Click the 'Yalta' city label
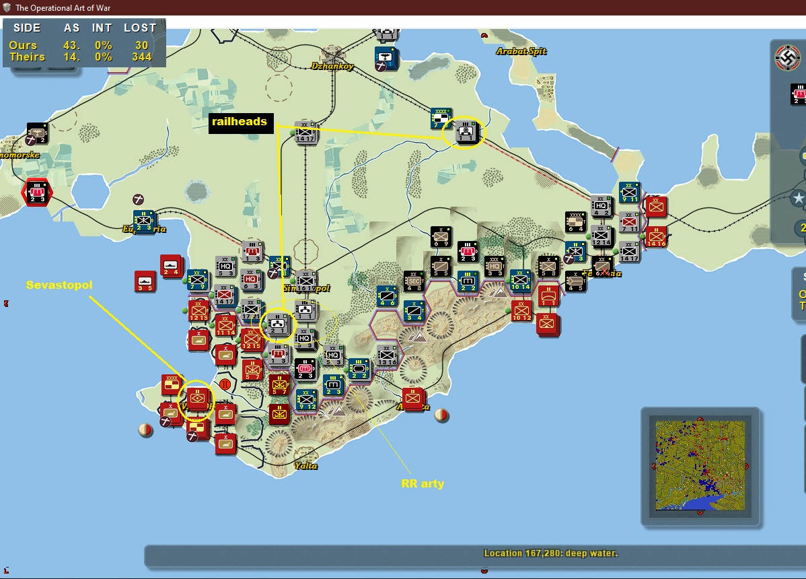This screenshot has width=806, height=579. (306, 466)
